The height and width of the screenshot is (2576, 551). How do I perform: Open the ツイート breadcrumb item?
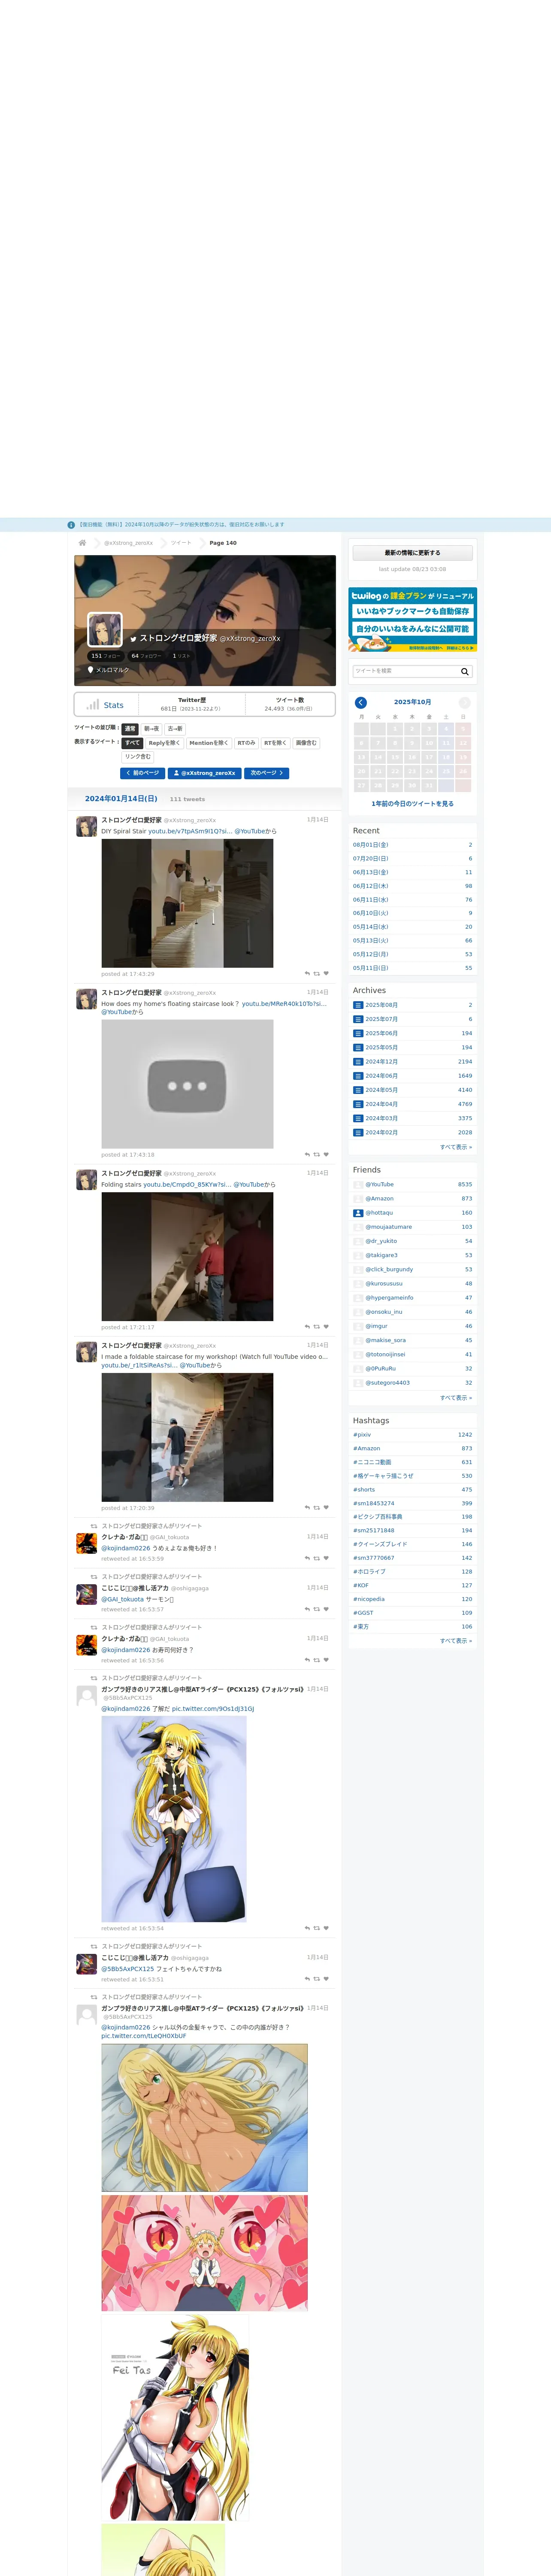tap(181, 543)
